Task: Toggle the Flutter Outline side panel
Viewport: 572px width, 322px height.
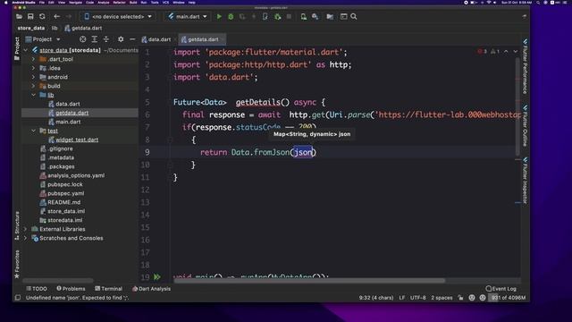Action: [525, 126]
